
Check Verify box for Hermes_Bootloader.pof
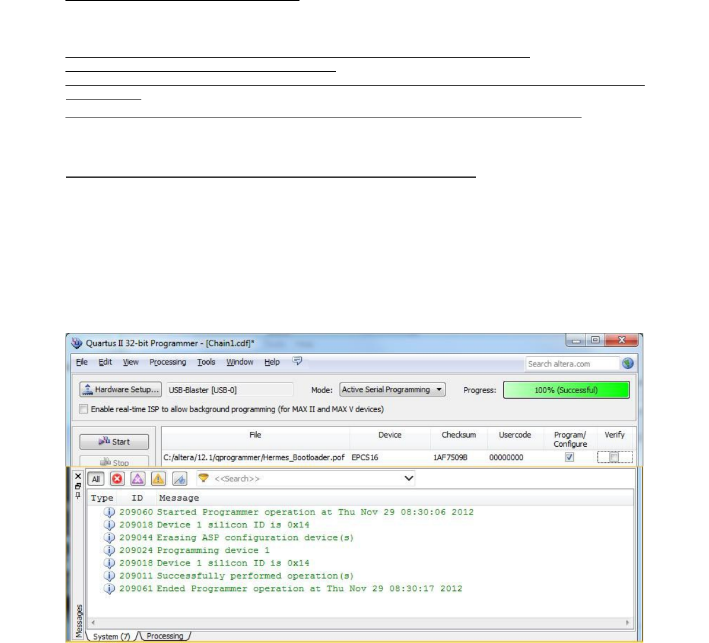point(615,457)
